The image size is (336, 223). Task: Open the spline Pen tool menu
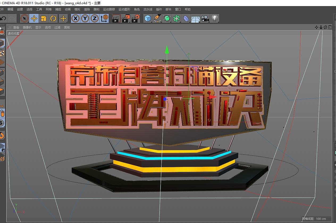(x=158, y=18)
